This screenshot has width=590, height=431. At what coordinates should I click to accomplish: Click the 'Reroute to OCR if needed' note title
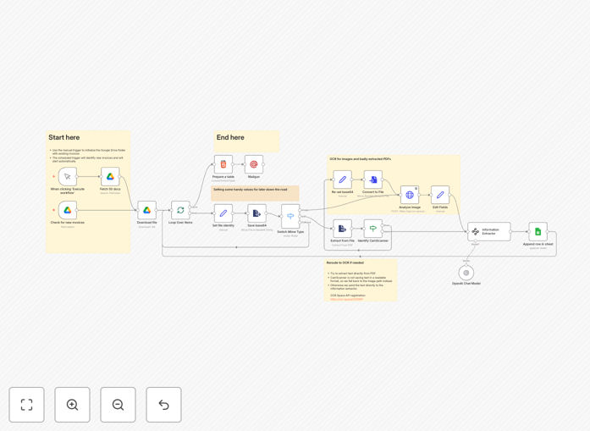[345, 262]
